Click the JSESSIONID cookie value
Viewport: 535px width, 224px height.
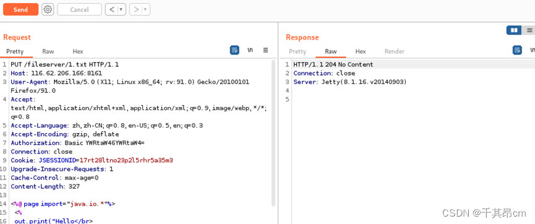tap(127, 160)
